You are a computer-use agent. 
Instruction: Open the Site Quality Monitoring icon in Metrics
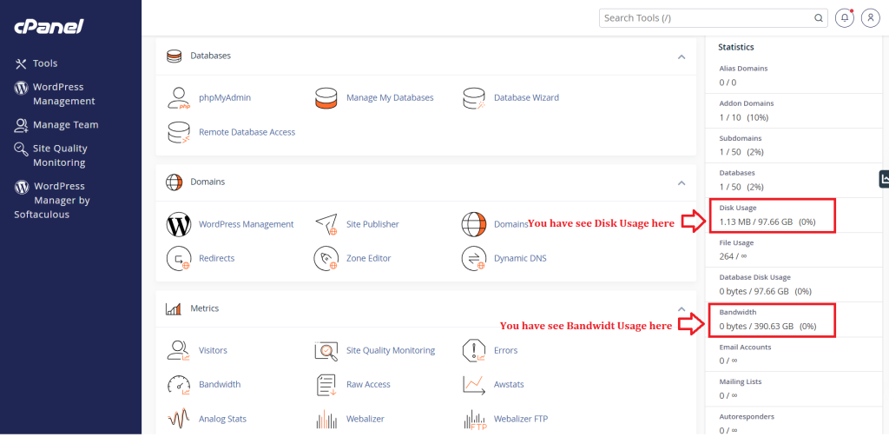[326, 350]
